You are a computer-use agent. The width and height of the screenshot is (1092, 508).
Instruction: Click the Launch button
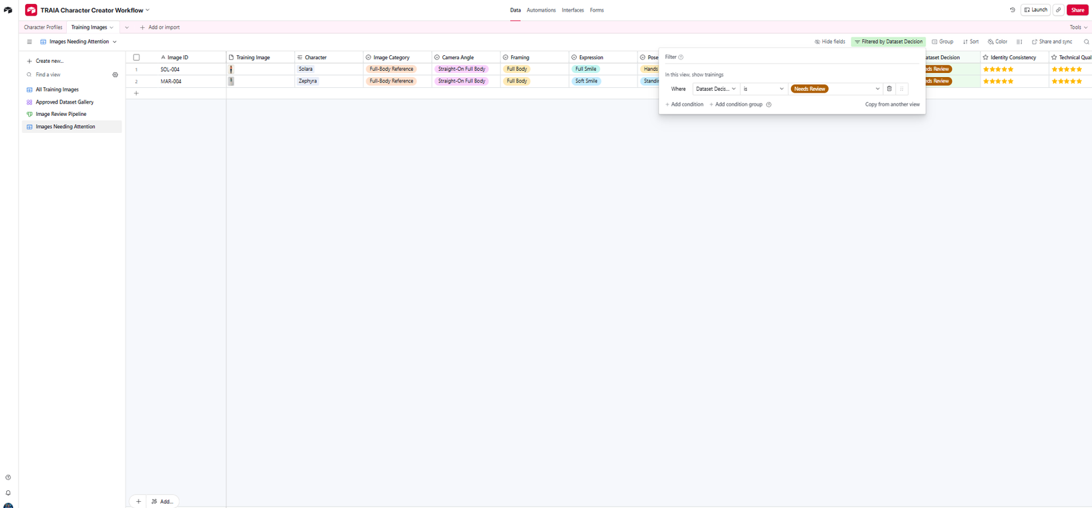1035,10
